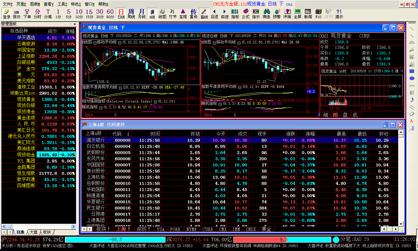Image resolution: width=418 pixels, height=251 pixels.
Task: Select the 60分 period icon
Action: 110,14
